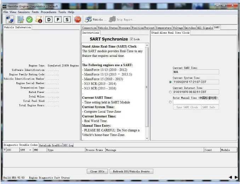This screenshot has width=240, height=184.
Task: Switch to the Temperature tab
Action: 164,28
